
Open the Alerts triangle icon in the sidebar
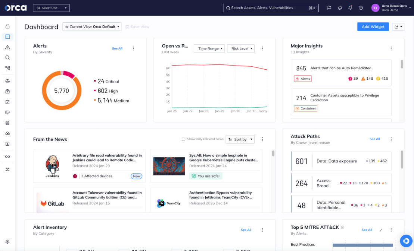7,47
